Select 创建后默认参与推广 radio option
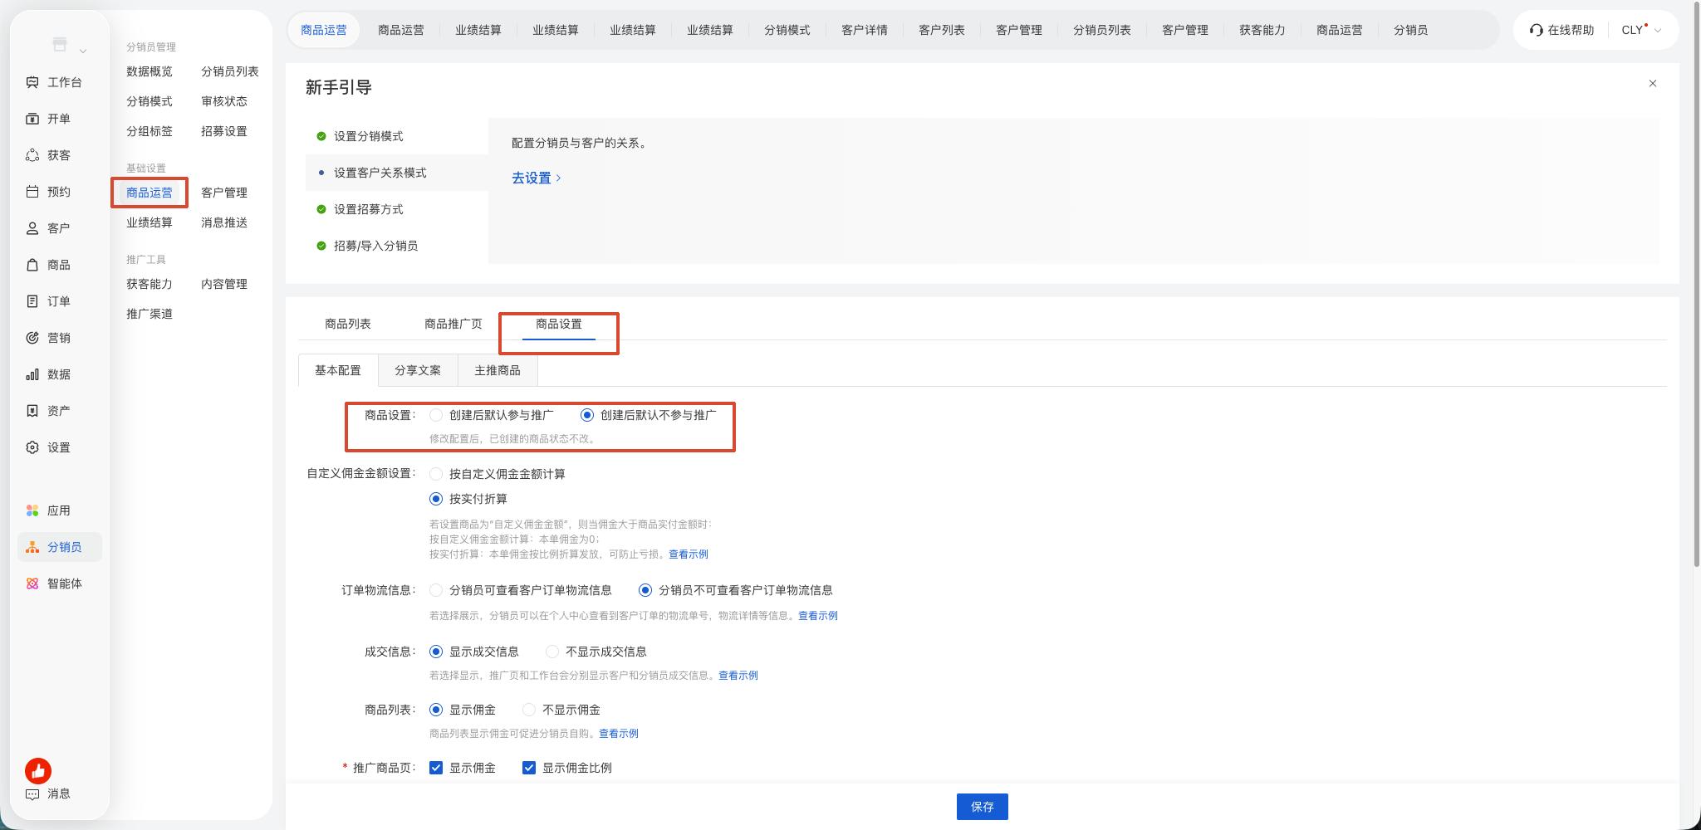The image size is (1701, 830). point(436,415)
